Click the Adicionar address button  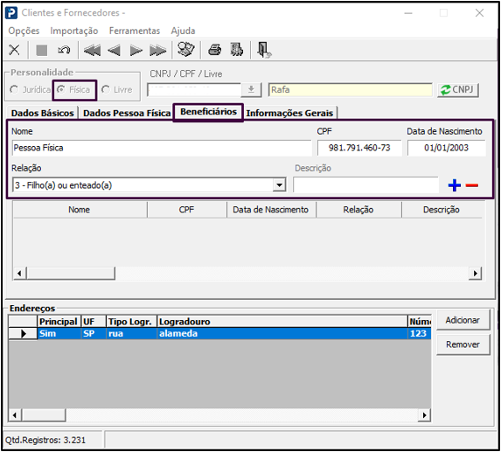463,320
